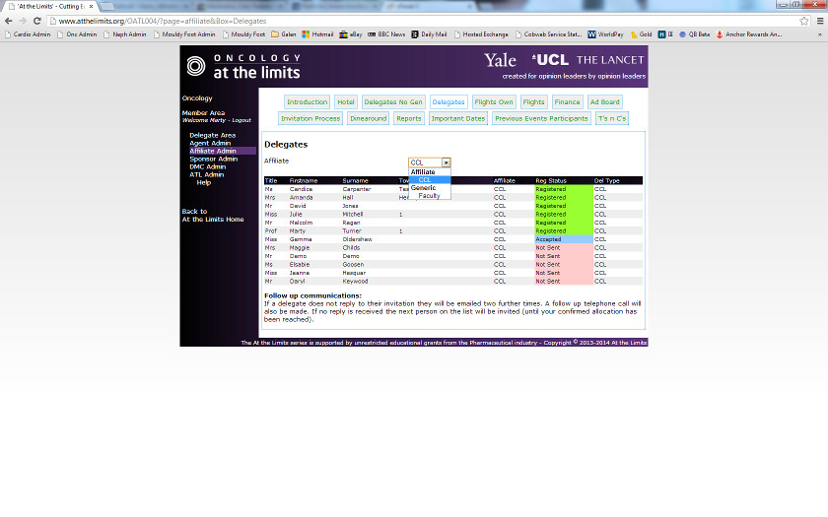
Task: Click the Reg Status column header
Action: [551, 180]
